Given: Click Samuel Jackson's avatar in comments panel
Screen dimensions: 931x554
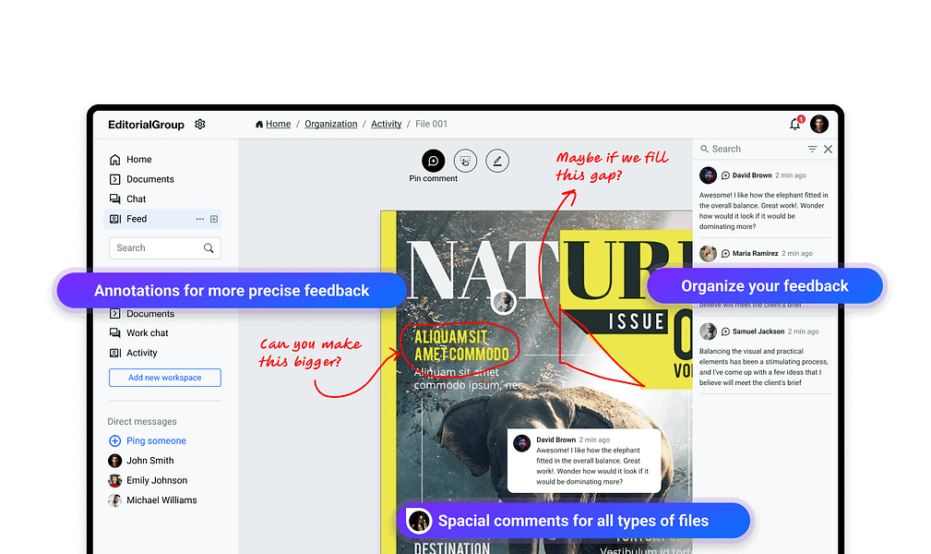Looking at the screenshot, I should point(708,331).
